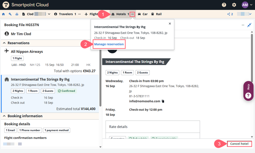Screen dimensions: 255x153
Task: Click the flight row LAX - HND
Action: 51,65
